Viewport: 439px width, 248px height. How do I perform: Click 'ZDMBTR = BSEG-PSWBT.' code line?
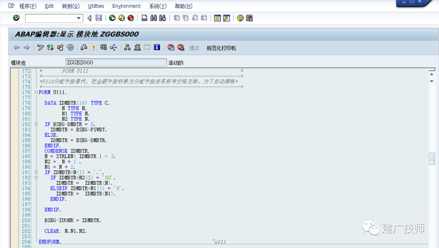(x=79, y=130)
